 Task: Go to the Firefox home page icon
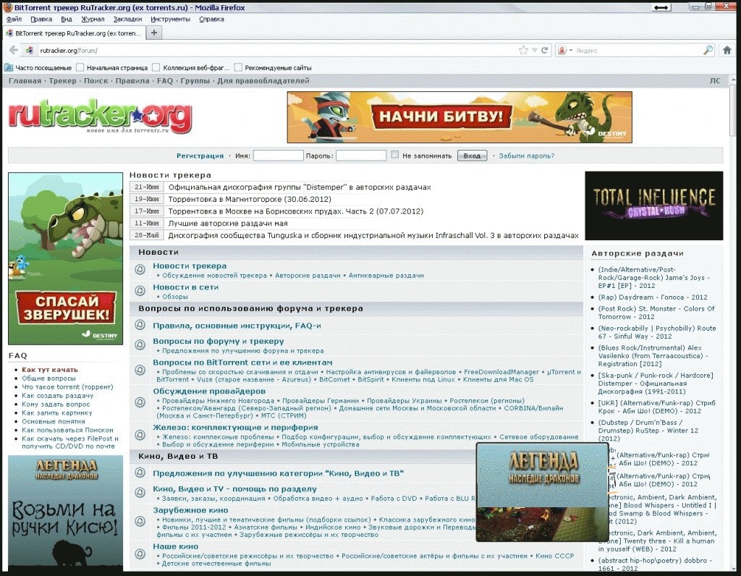pos(727,50)
